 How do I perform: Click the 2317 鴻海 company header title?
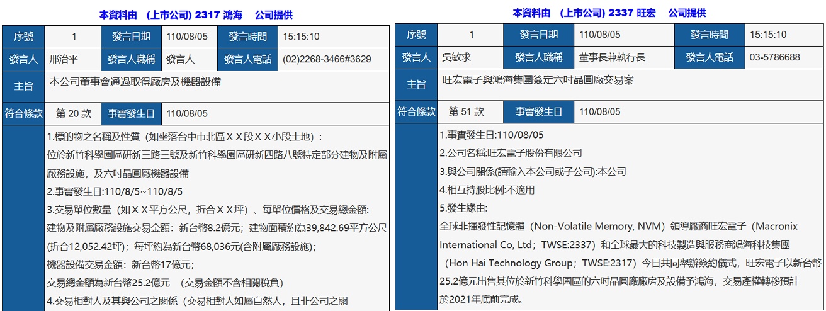pos(196,15)
